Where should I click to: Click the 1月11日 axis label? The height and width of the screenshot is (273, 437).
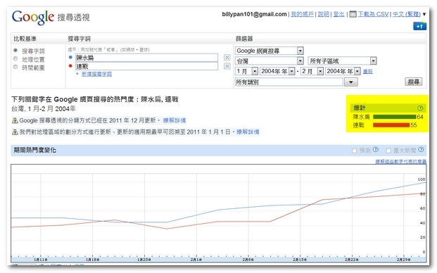41,260
